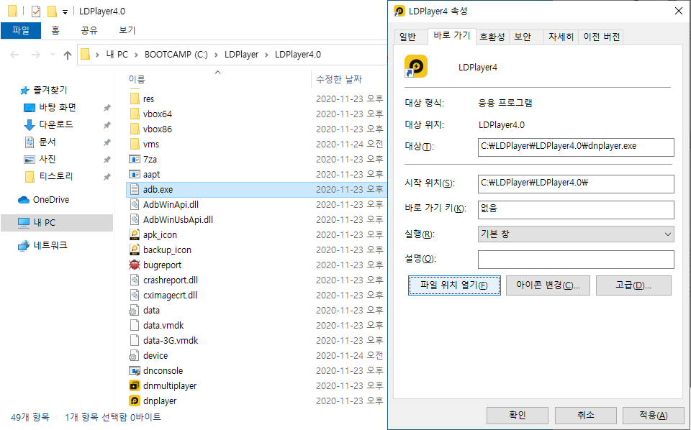Open the 자세히 tab in properties
This screenshot has width=691, height=430.
[561, 37]
